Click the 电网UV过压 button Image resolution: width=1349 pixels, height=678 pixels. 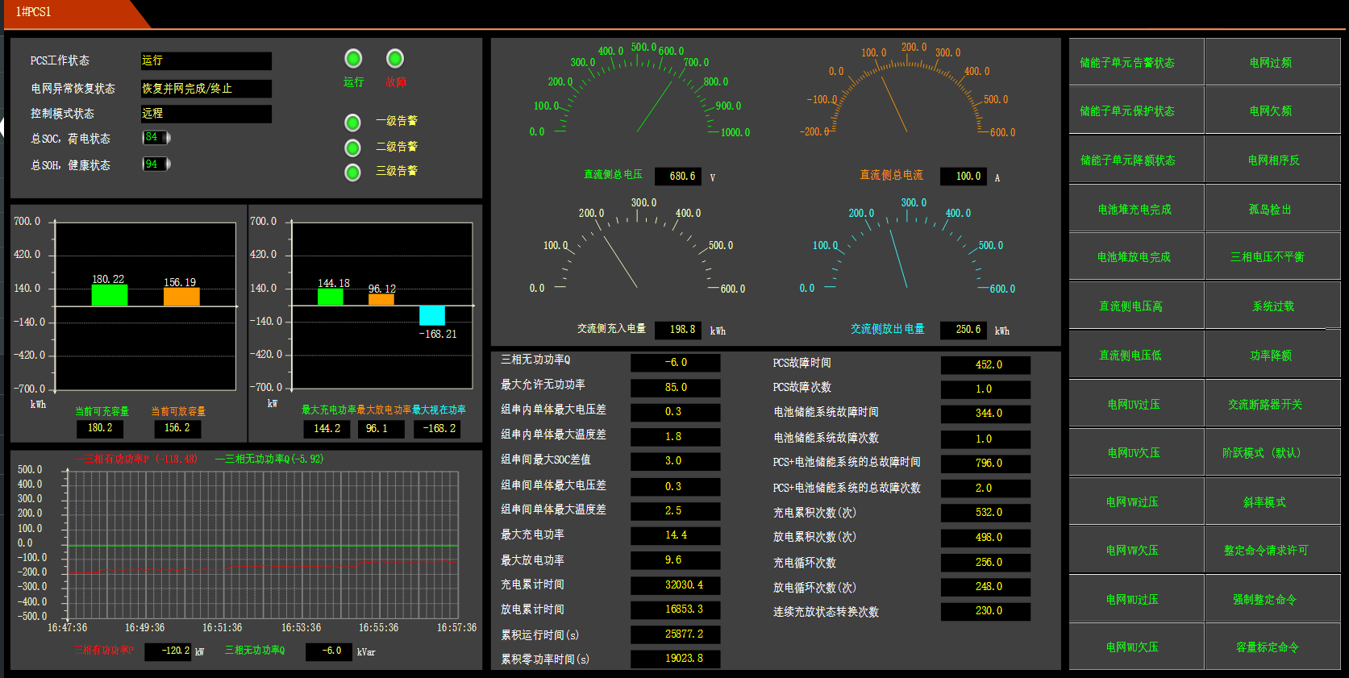[1136, 404]
